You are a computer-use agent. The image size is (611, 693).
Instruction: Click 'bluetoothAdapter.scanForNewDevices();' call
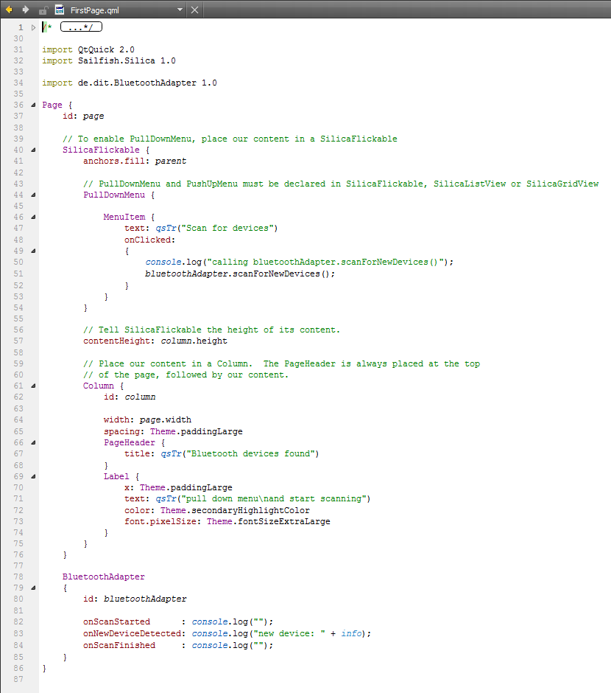[x=240, y=274]
